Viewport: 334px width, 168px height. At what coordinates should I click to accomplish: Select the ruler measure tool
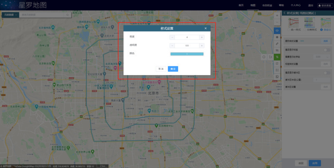[277, 44]
